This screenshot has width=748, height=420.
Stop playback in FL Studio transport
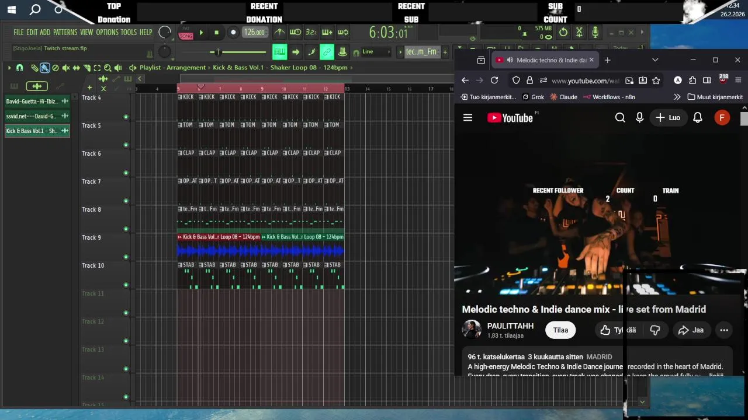pyautogui.click(x=216, y=33)
